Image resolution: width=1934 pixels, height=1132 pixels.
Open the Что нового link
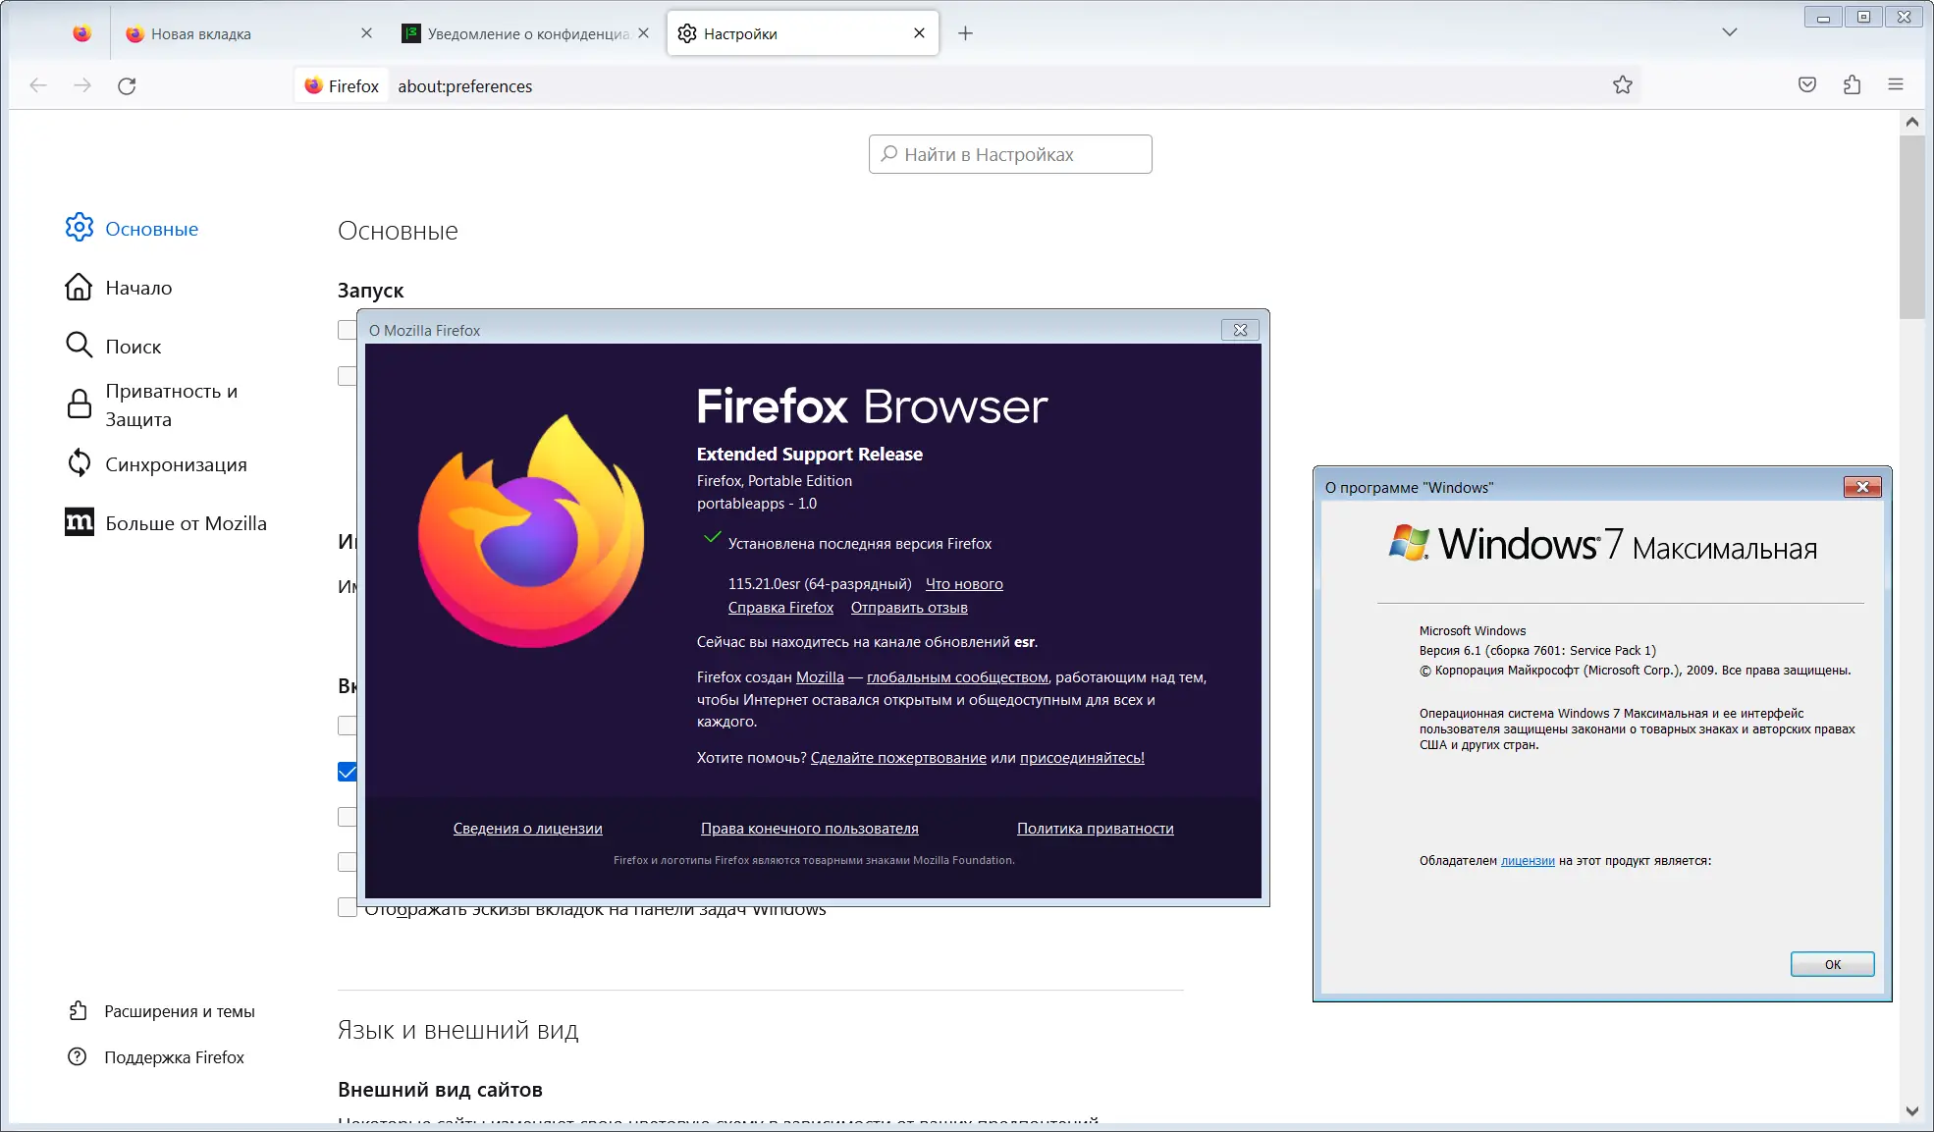(x=964, y=583)
